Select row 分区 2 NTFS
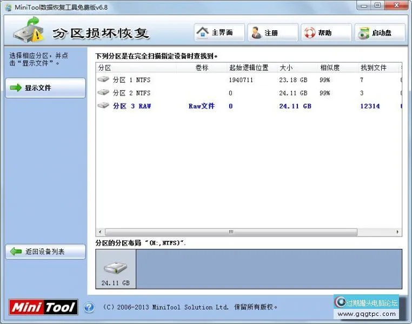412x324 pixels. click(249, 93)
